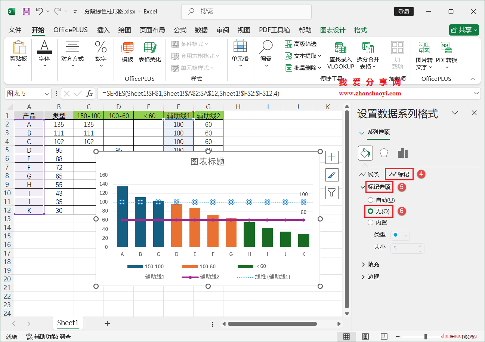485x342 pixels.
Task: Select the 无(O) marker option
Action: tap(378, 211)
